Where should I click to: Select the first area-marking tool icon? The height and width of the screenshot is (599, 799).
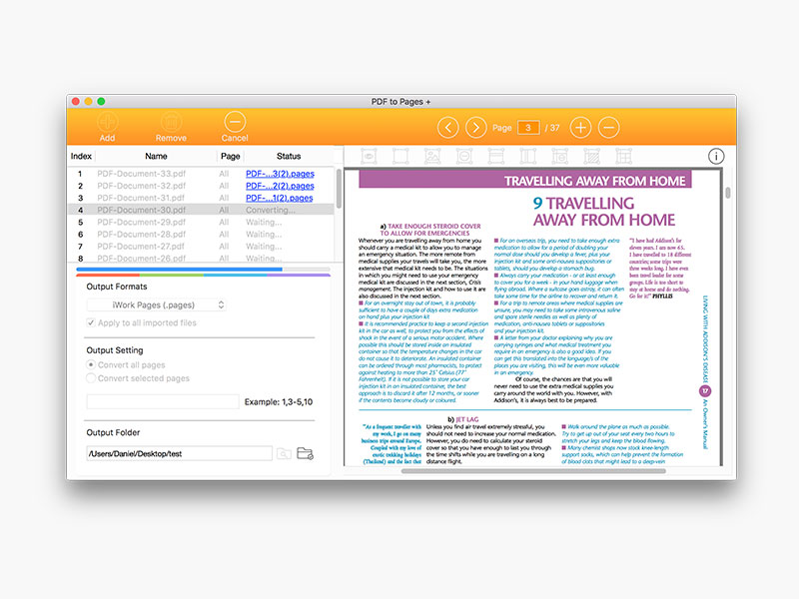pyautogui.click(x=369, y=156)
